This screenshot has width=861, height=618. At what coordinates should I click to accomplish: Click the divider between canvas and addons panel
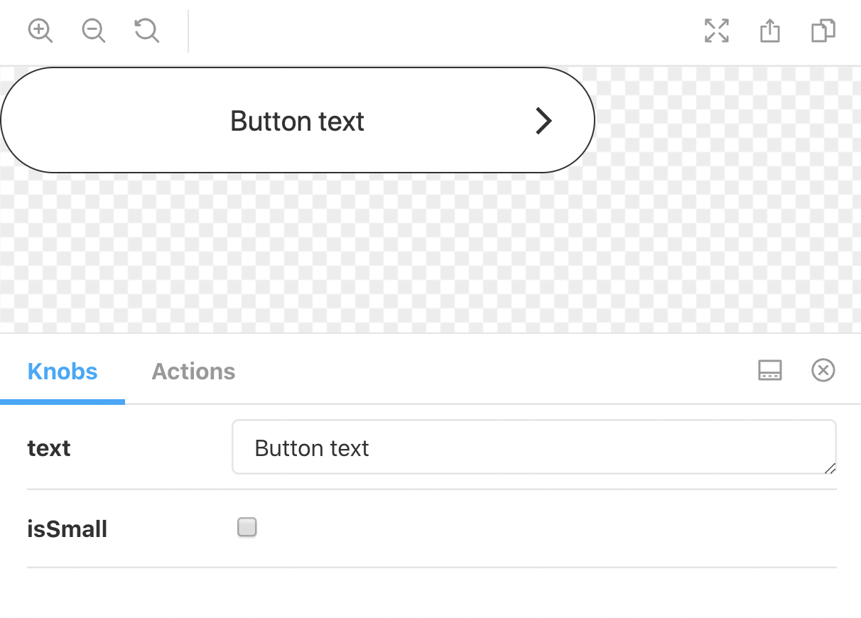tap(430, 332)
